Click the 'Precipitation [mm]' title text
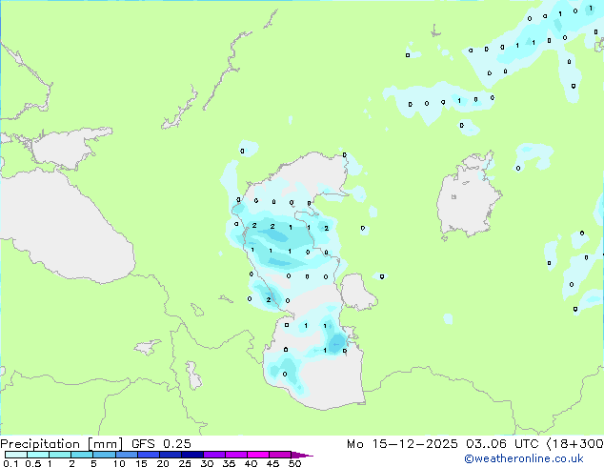 click(x=61, y=444)
